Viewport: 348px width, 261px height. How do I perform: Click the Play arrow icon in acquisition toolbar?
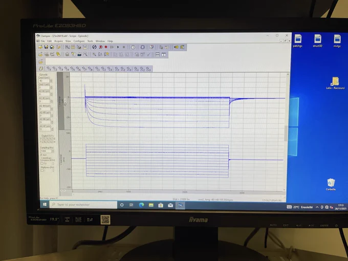click(x=118, y=47)
